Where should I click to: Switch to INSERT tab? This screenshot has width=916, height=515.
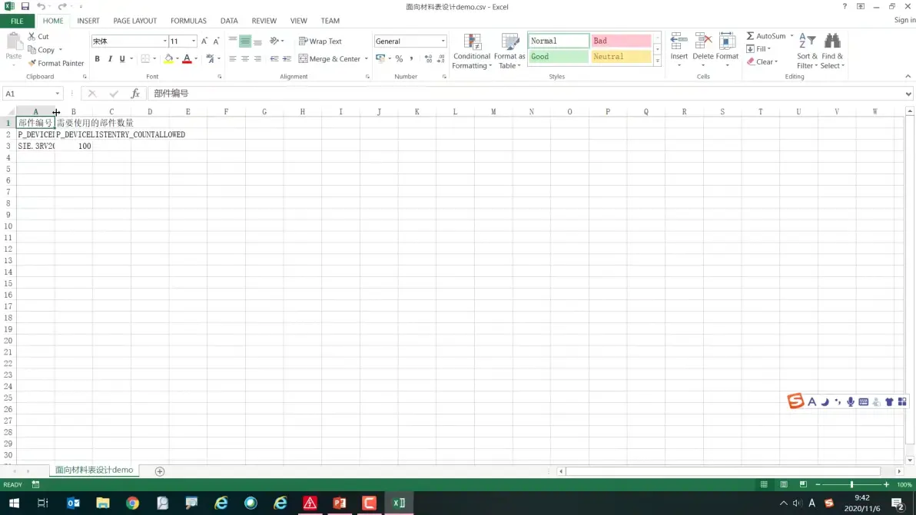tap(88, 21)
